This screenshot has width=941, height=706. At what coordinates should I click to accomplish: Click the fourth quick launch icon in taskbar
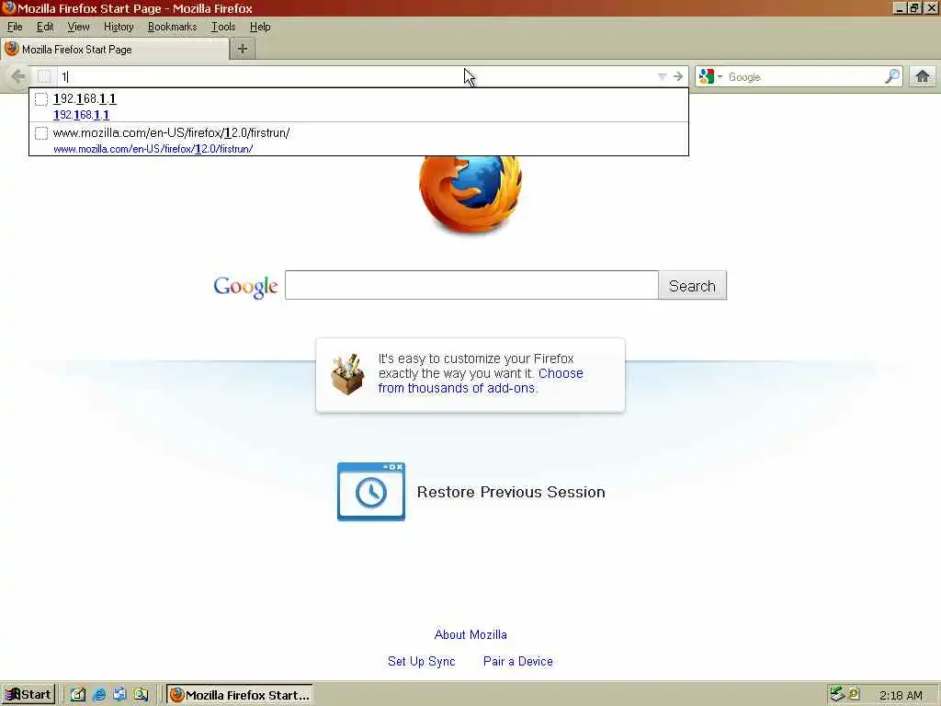pos(141,695)
